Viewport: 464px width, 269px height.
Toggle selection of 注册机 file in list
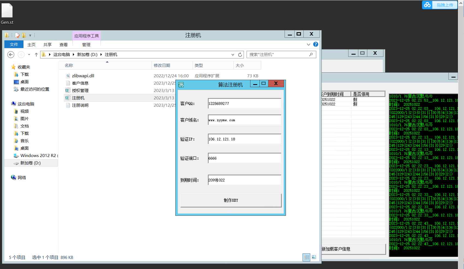[78, 97]
